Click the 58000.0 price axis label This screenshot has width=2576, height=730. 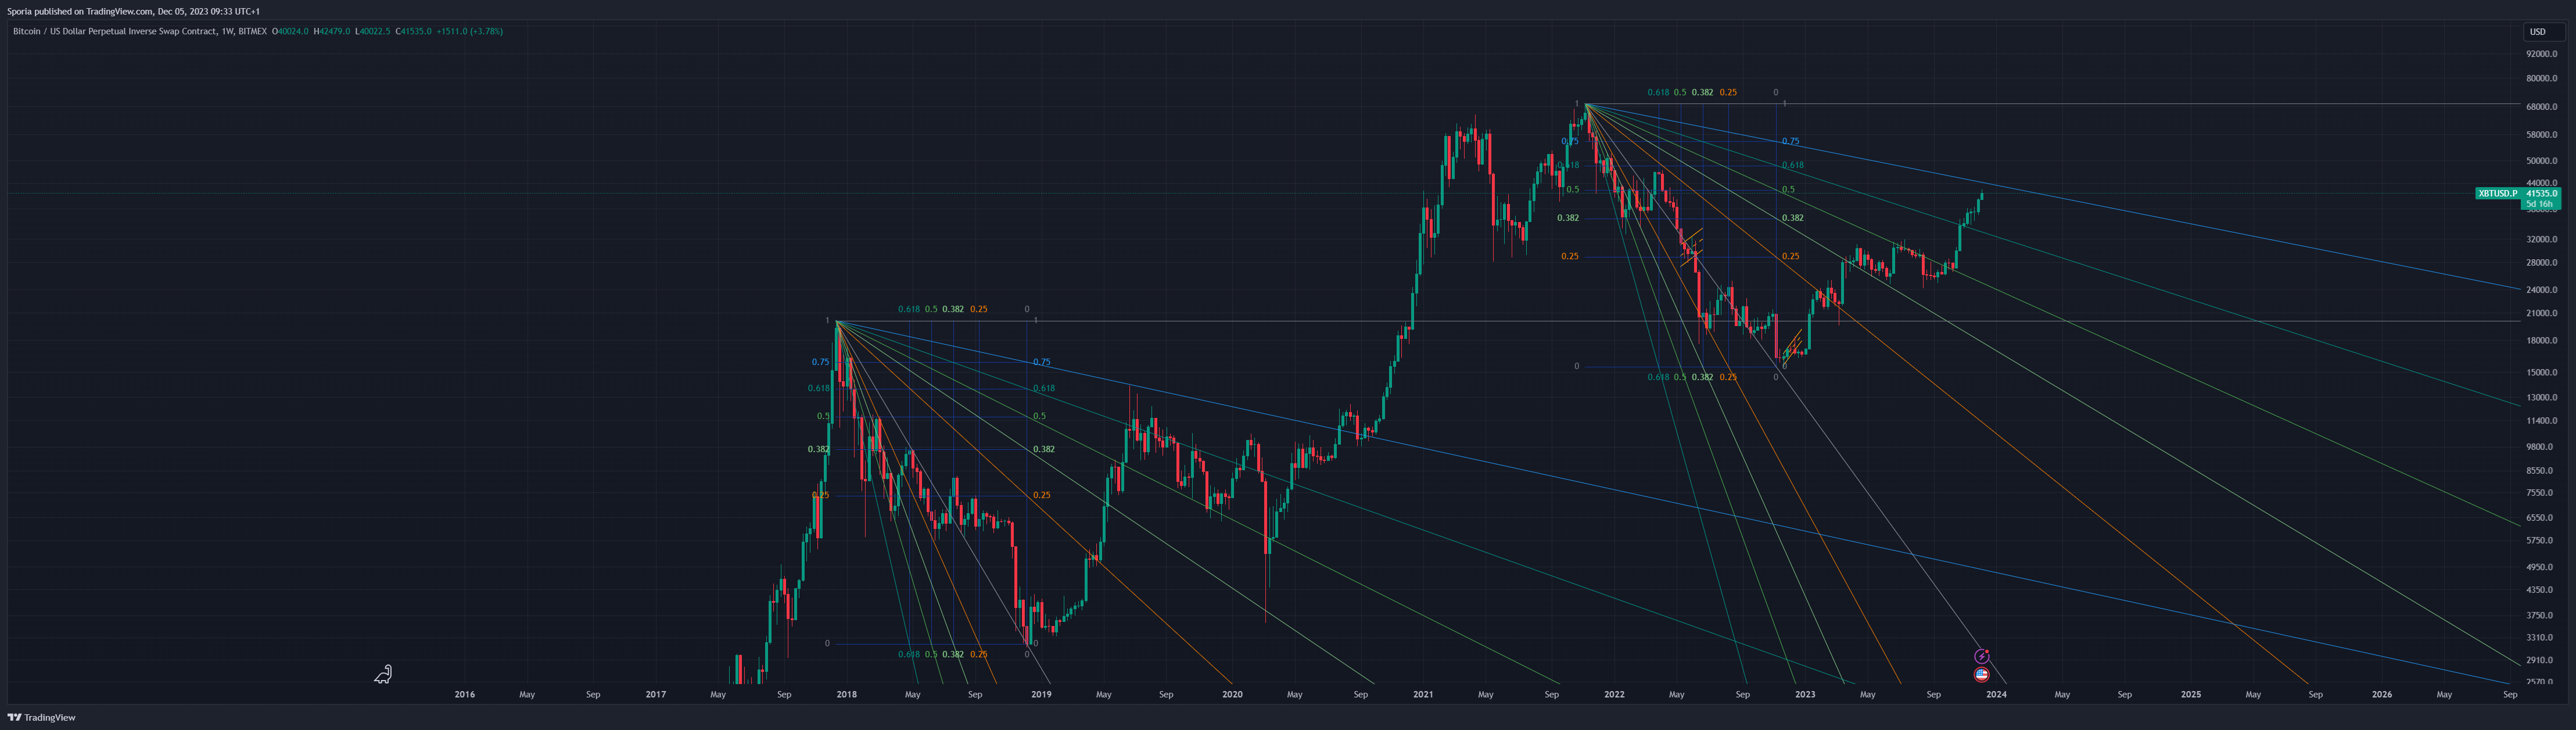pos(2541,135)
